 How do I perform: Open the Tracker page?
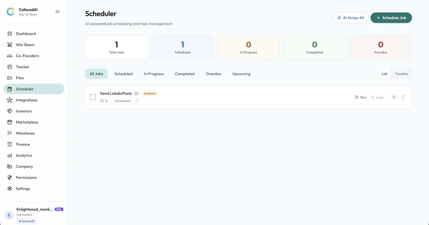click(34, 67)
